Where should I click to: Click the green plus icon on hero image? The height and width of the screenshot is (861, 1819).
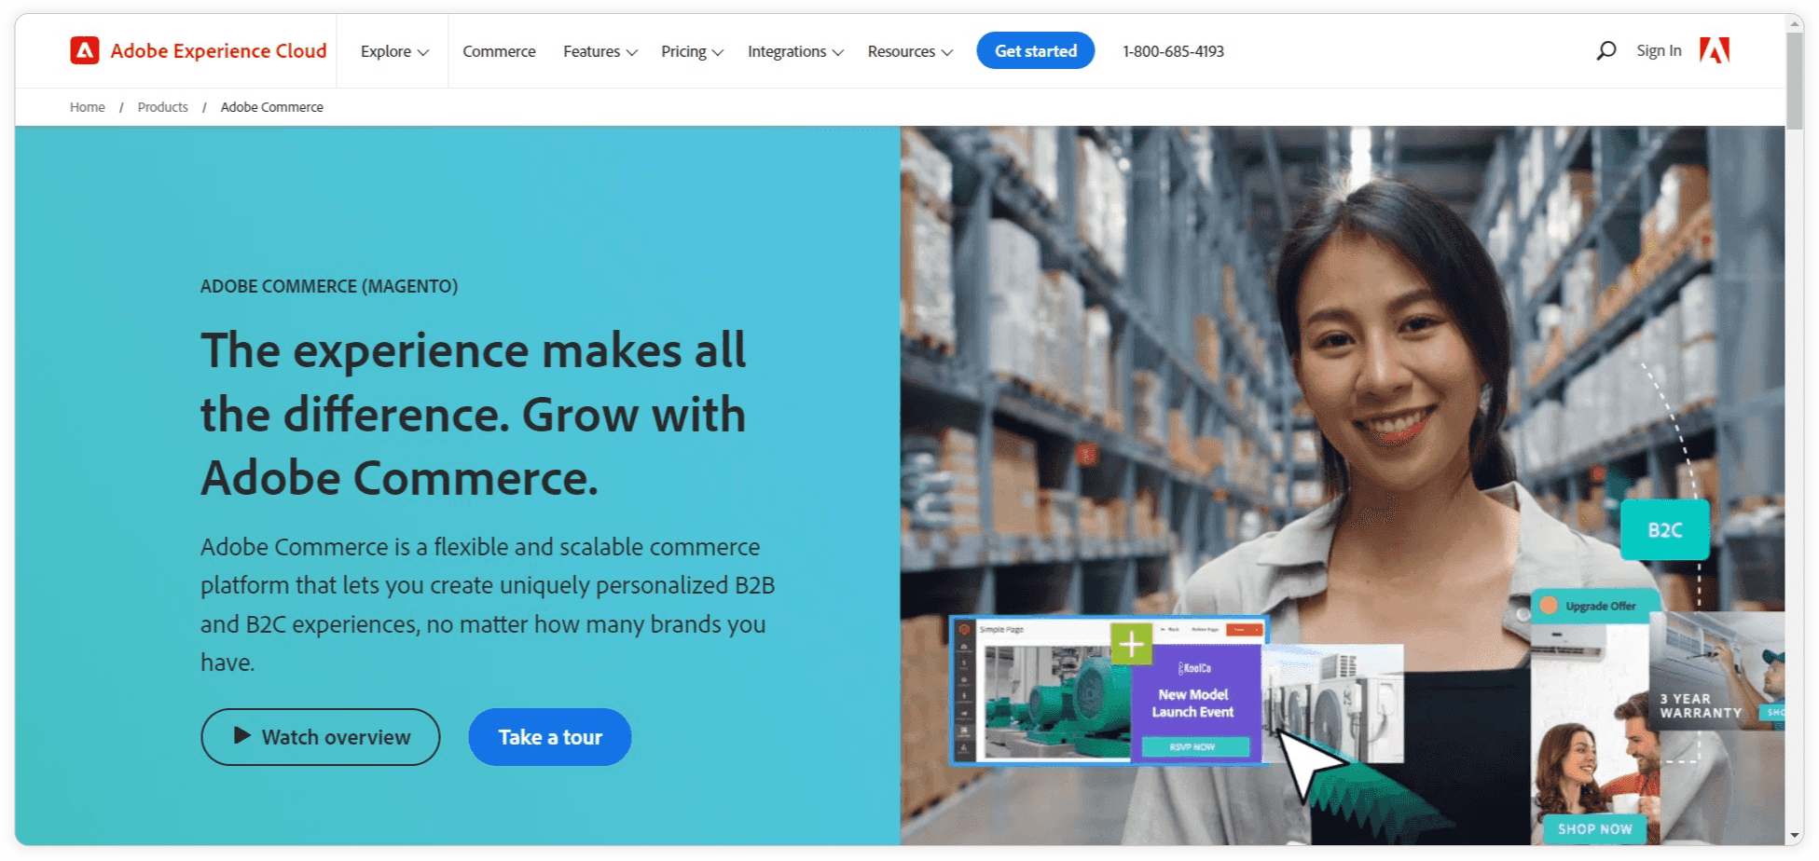click(x=1131, y=644)
